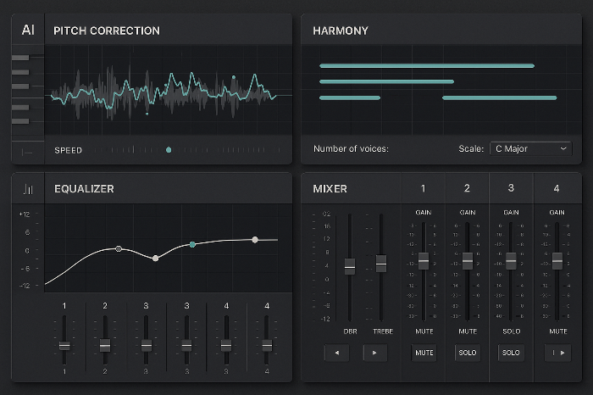Click the teal node on the EQ curve
Image resolution: width=593 pixels, height=395 pixels.
192,244
